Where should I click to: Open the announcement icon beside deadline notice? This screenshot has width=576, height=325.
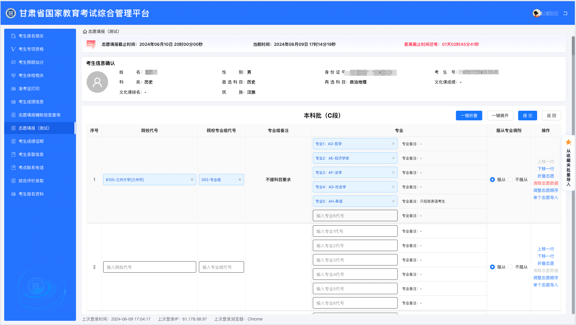[x=91, y=44]
